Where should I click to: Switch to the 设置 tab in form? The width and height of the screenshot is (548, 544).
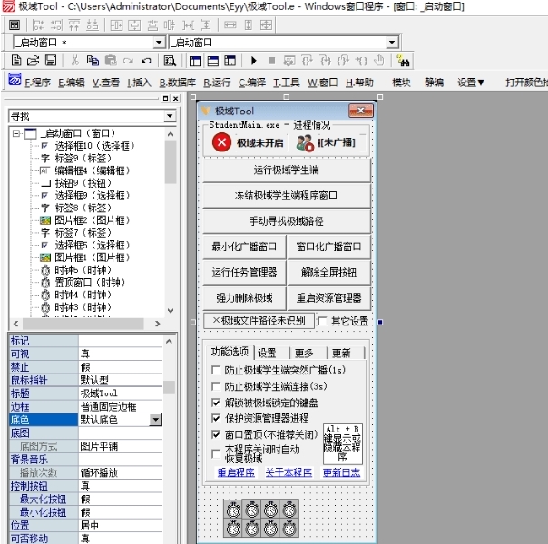[x=267, y=353]
